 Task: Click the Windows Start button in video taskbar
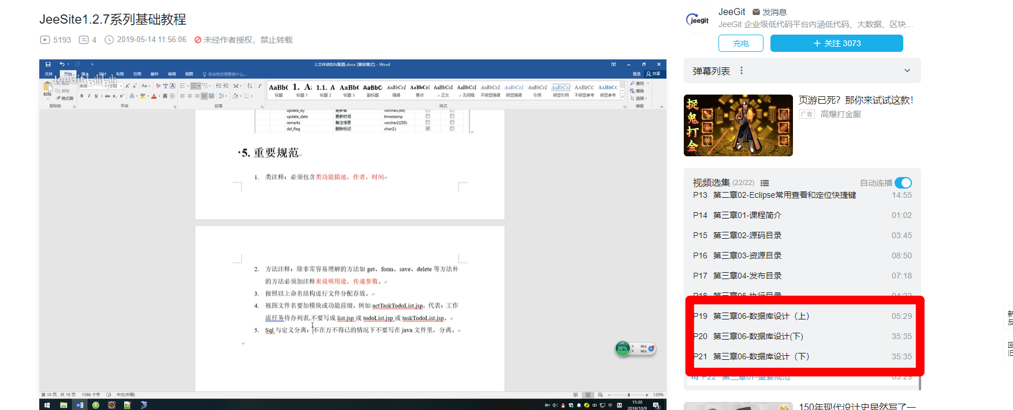tap(47, 405)
